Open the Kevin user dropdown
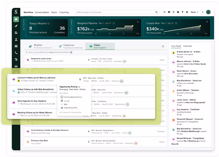Image resolution: width=219 pixels, height=157 pixels. pos(195,12)
